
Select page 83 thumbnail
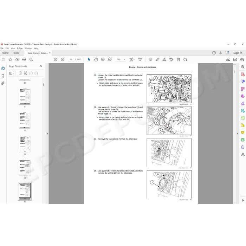(25, 144)
